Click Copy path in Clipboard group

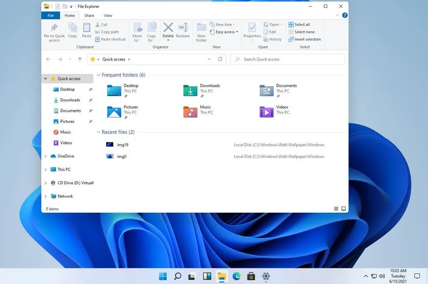(109, 32)
